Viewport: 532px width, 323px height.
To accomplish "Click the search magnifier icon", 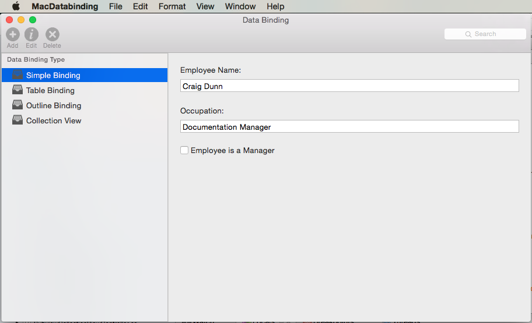I will [x=468, y=34].
